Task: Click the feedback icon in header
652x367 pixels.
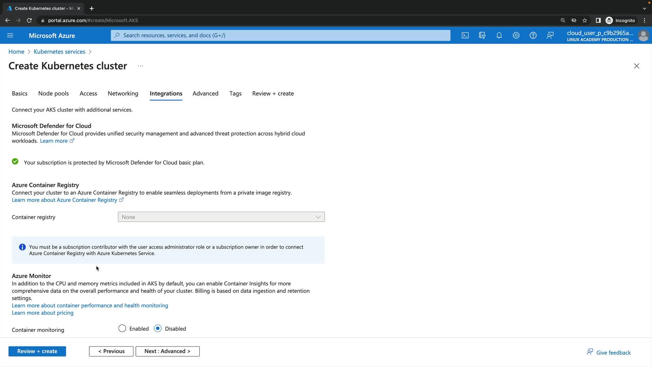Action: (550, 35)
